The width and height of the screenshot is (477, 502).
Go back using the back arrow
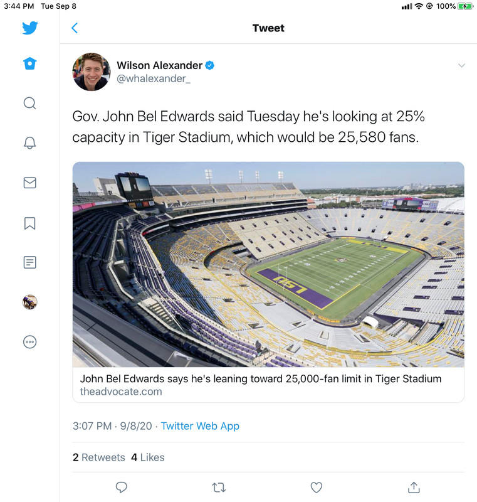pyautogui.click(x=75, y=28)
